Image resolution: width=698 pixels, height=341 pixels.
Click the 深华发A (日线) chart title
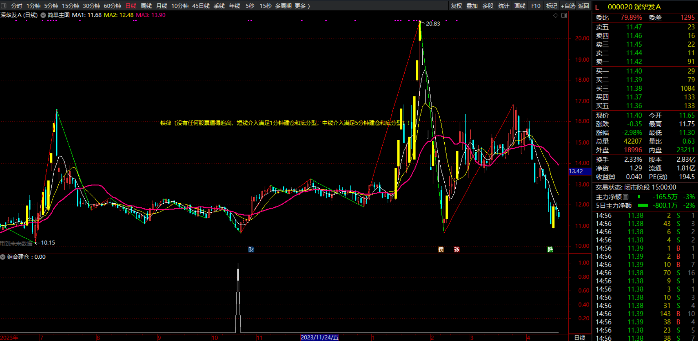19,15
